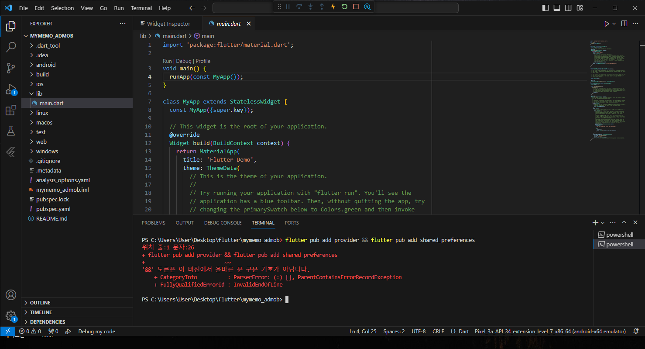The width and height of the screenshot is (645, 349).
Task: Open editor More Actions menu
Action: point(635,24)
